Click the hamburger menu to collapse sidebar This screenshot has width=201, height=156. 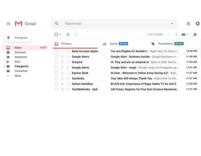8,23
